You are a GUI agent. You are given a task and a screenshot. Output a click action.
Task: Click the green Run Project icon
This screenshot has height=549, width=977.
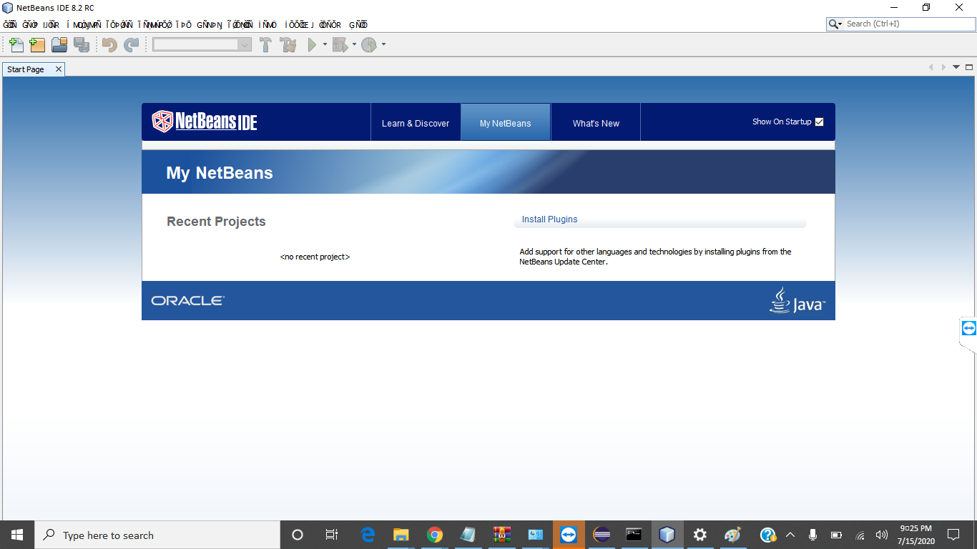(x=312, y=45)
